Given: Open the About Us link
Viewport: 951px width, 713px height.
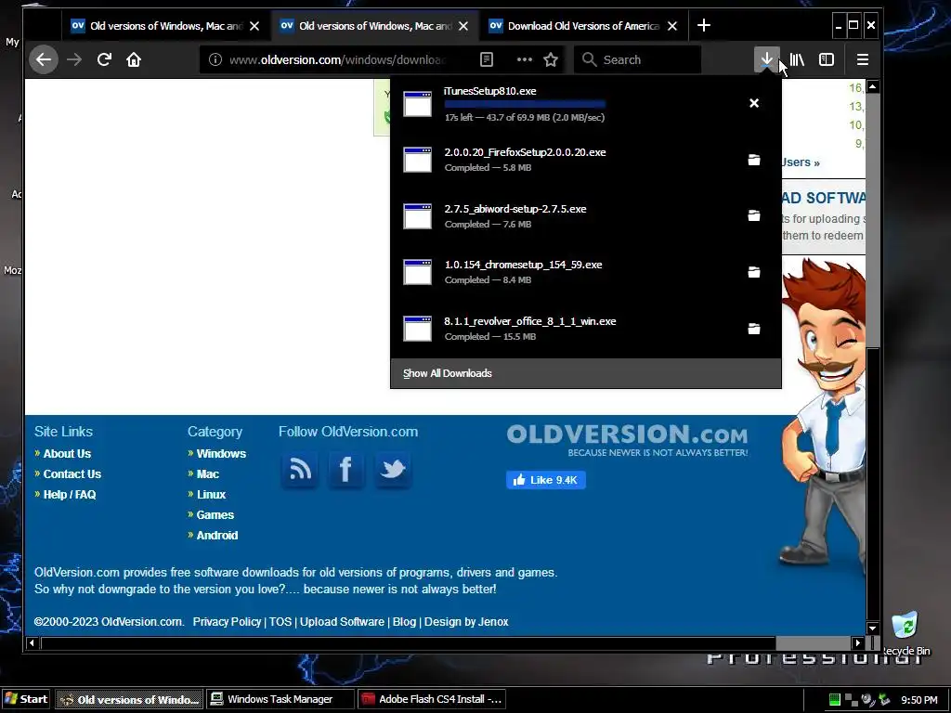Looking at the screenshot, I should tap(67, 453).
